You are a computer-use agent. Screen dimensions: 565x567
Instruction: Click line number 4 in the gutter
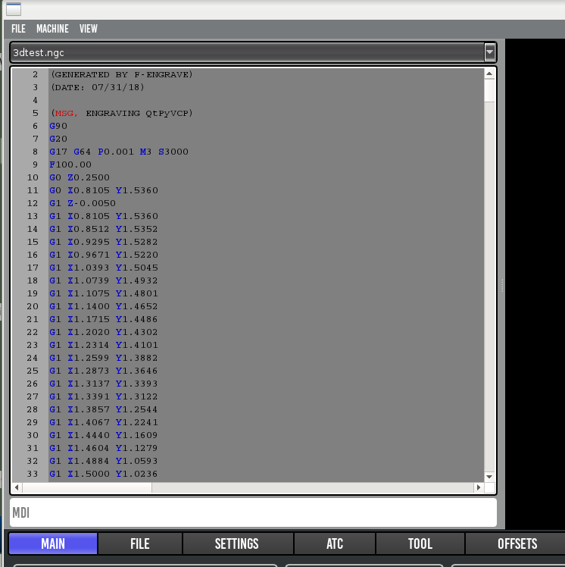coord(35,100)
